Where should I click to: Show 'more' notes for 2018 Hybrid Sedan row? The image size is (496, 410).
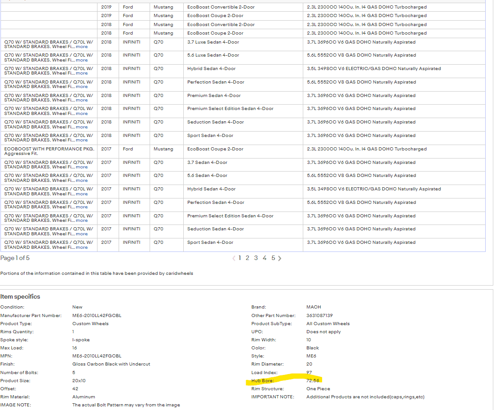point(82,73)
